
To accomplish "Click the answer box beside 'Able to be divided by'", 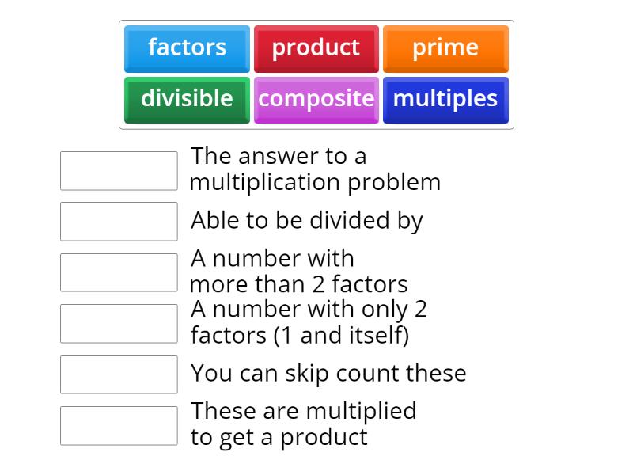I will coord(118,222).
